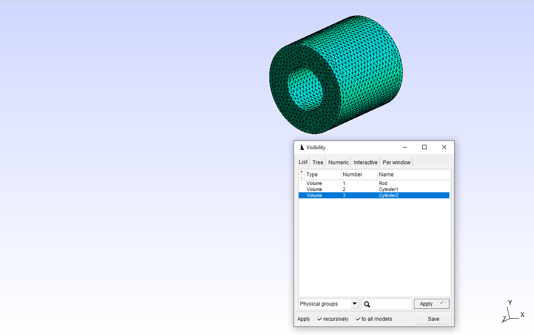Open the Interactive tab
The image size is (534, 335).
[x=366, y=162]
